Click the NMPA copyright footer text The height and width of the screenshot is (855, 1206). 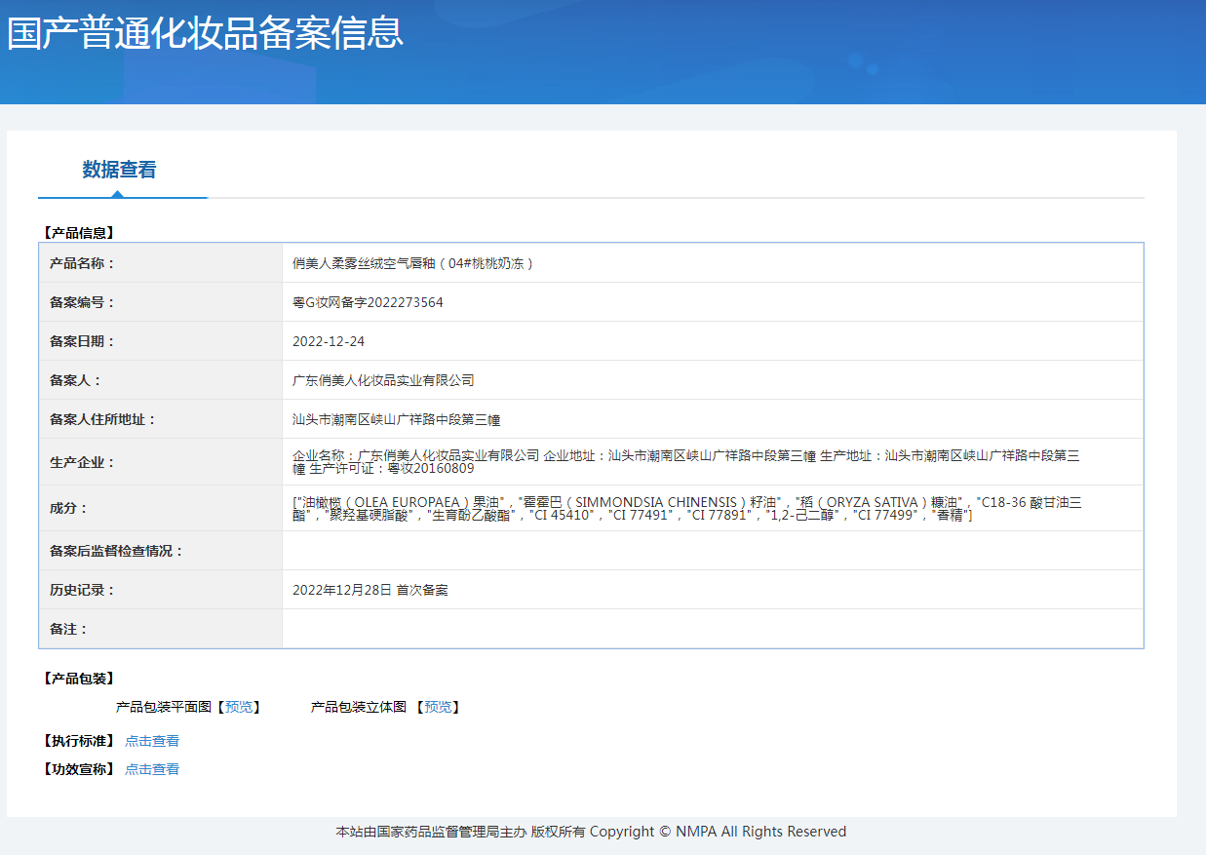(591, 832)
